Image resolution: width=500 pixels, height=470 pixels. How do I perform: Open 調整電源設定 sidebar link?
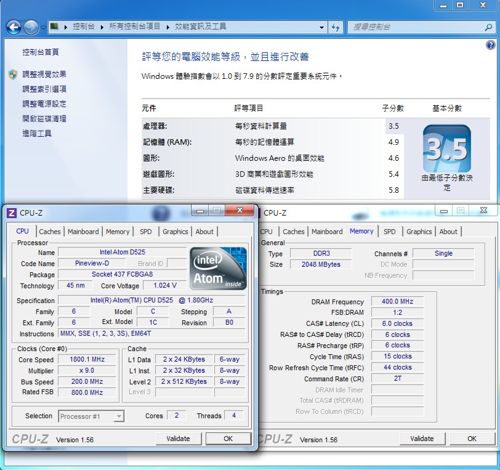pyautogui.click(x=44, y=103)
